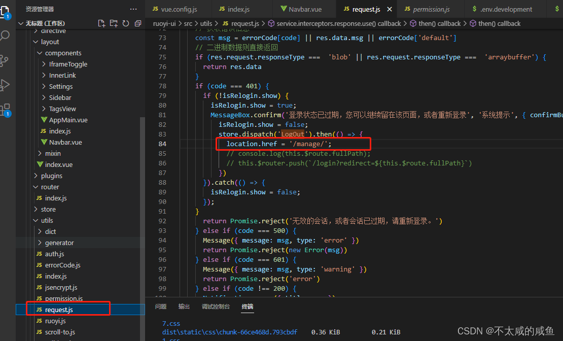Close the request.js editor tab
This screenshot has width=563, height=341.
coord(388,9)
